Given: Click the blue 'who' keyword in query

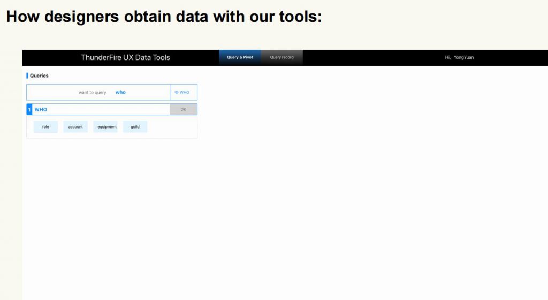Looking at the screenshot, I should point(120,92).
